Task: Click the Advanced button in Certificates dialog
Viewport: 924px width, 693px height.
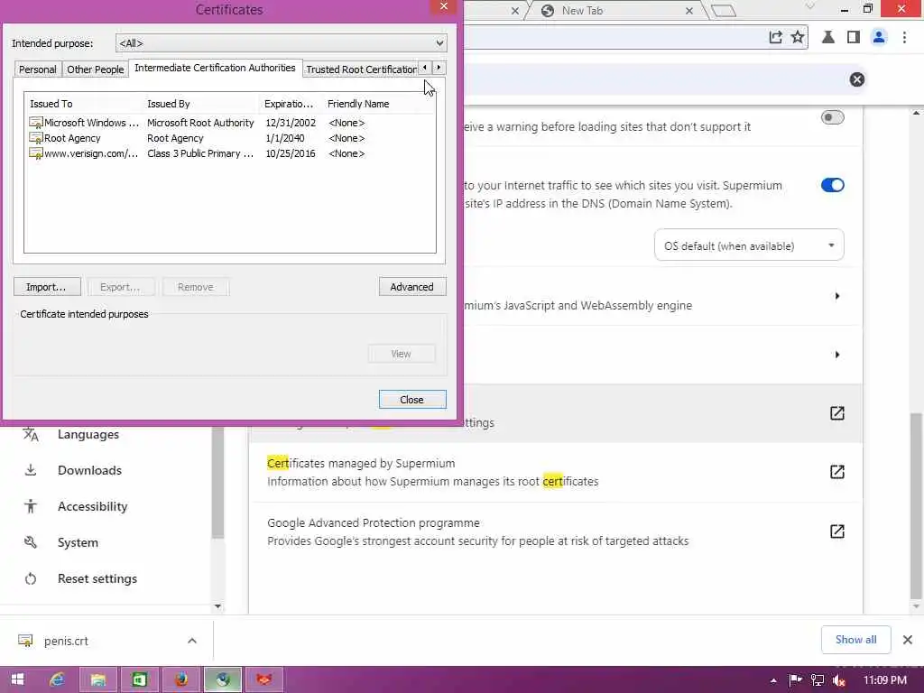Action: pyautogui.click(x=411, y=287)
